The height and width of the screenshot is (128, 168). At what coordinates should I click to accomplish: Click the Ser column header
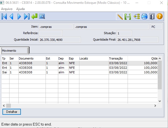tap(14, 58)
